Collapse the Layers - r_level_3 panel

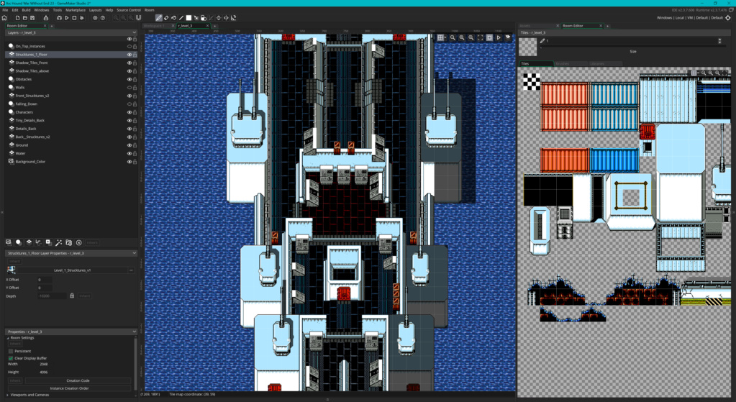click(135, 33)
